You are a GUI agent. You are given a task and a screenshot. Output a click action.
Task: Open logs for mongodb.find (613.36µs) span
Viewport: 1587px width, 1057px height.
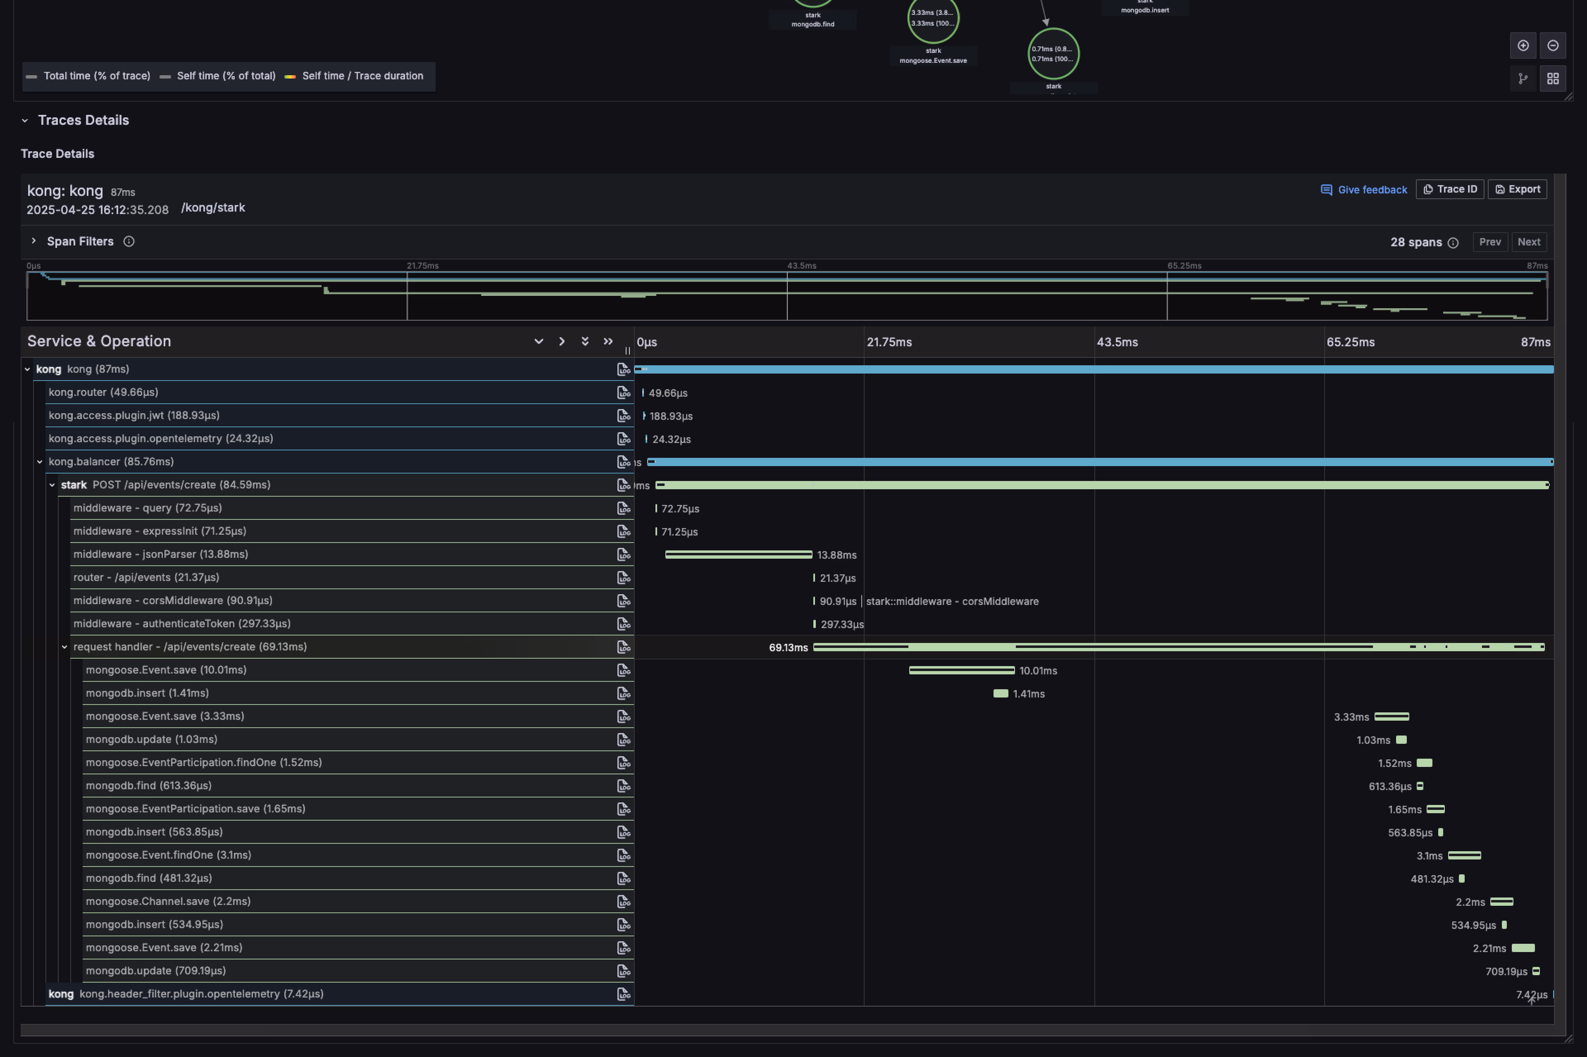click(x=624, y=786)
